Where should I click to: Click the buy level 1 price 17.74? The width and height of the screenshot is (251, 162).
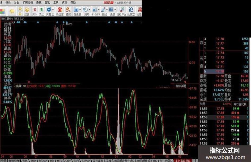click(220, 53)
